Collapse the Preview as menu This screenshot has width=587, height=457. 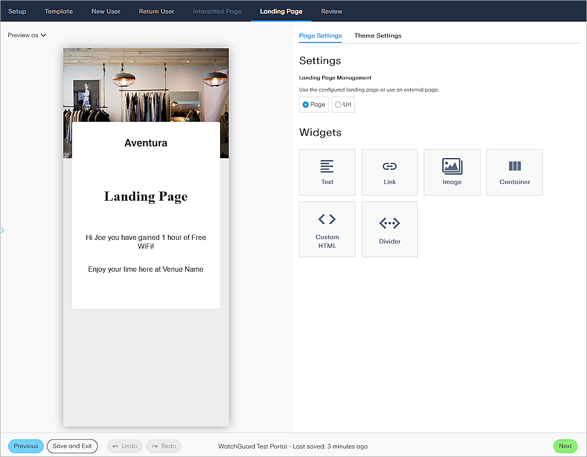pyautogui.click(x=26, y=35)
